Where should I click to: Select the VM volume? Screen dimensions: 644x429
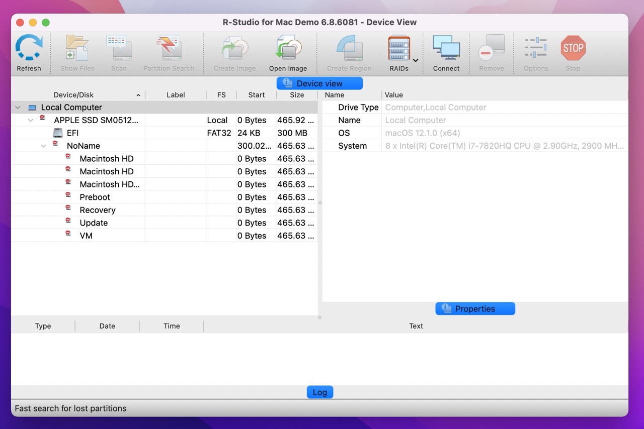165,236
